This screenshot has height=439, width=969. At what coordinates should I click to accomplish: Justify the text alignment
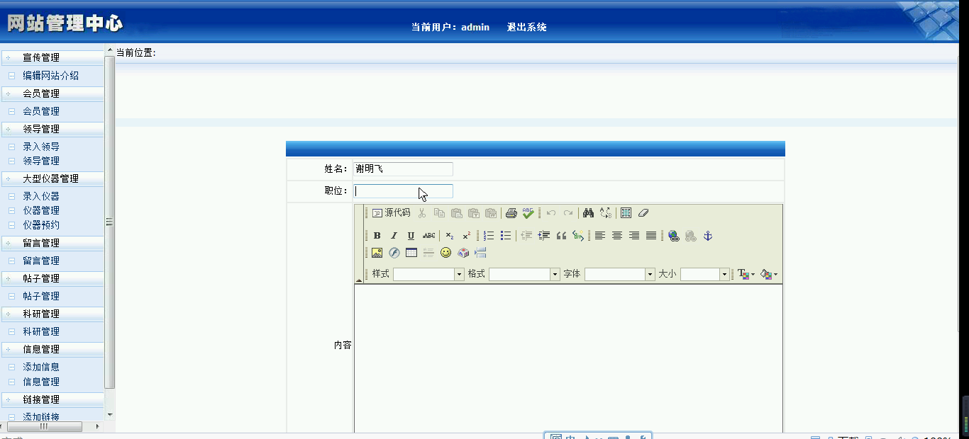coord(651,236)
